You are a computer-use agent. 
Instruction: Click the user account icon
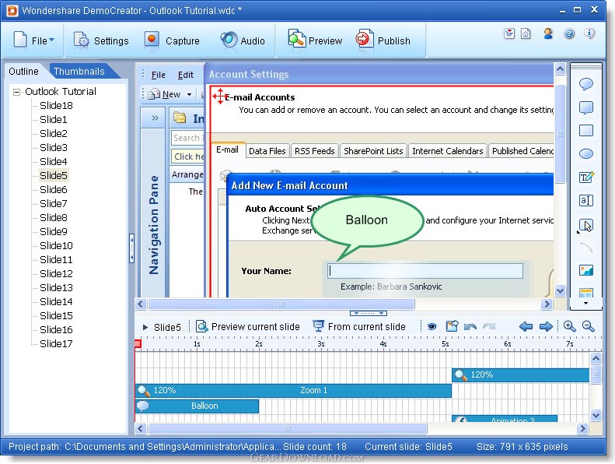548,33
